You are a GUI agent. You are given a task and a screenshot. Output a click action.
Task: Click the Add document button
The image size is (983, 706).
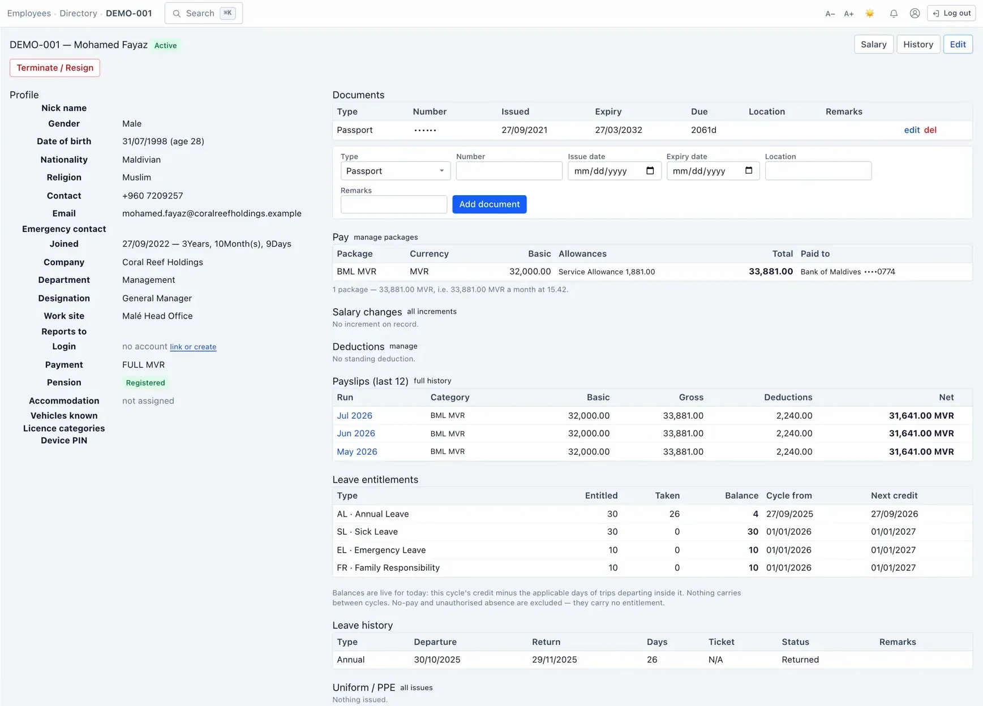pyautogui.click(x=489, y=204)
